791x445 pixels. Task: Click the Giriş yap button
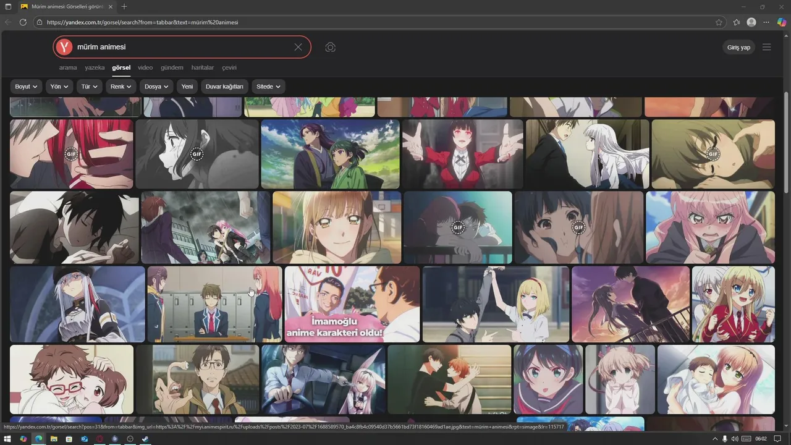tap(738, 48)
